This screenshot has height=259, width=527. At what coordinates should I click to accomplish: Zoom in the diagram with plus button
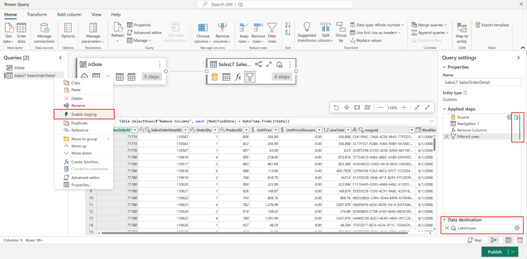[405, 108]
